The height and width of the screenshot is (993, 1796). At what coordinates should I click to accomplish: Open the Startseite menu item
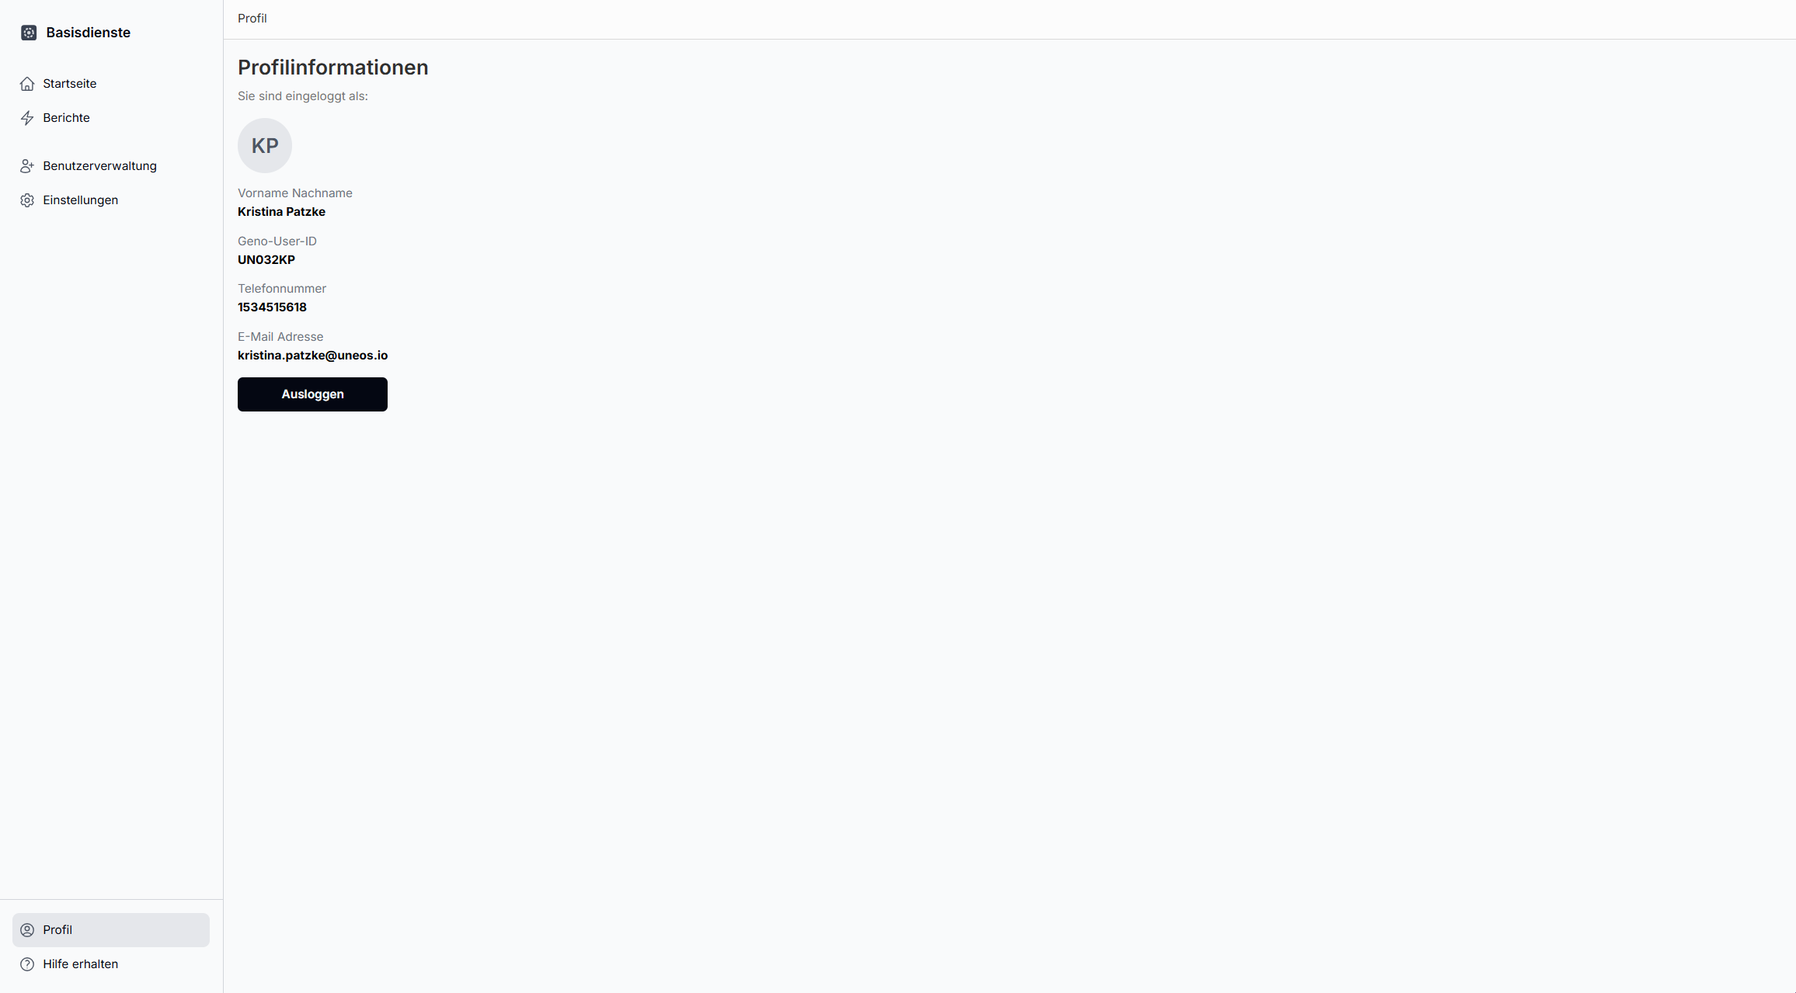[x=111, y=84]
